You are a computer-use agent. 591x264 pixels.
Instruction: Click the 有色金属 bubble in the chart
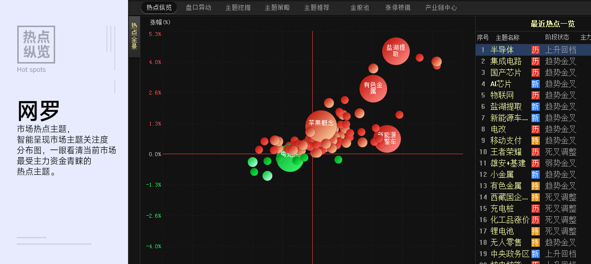[373, 89]
